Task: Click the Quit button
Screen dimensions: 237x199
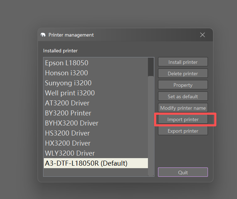Action: pos(183,172)
